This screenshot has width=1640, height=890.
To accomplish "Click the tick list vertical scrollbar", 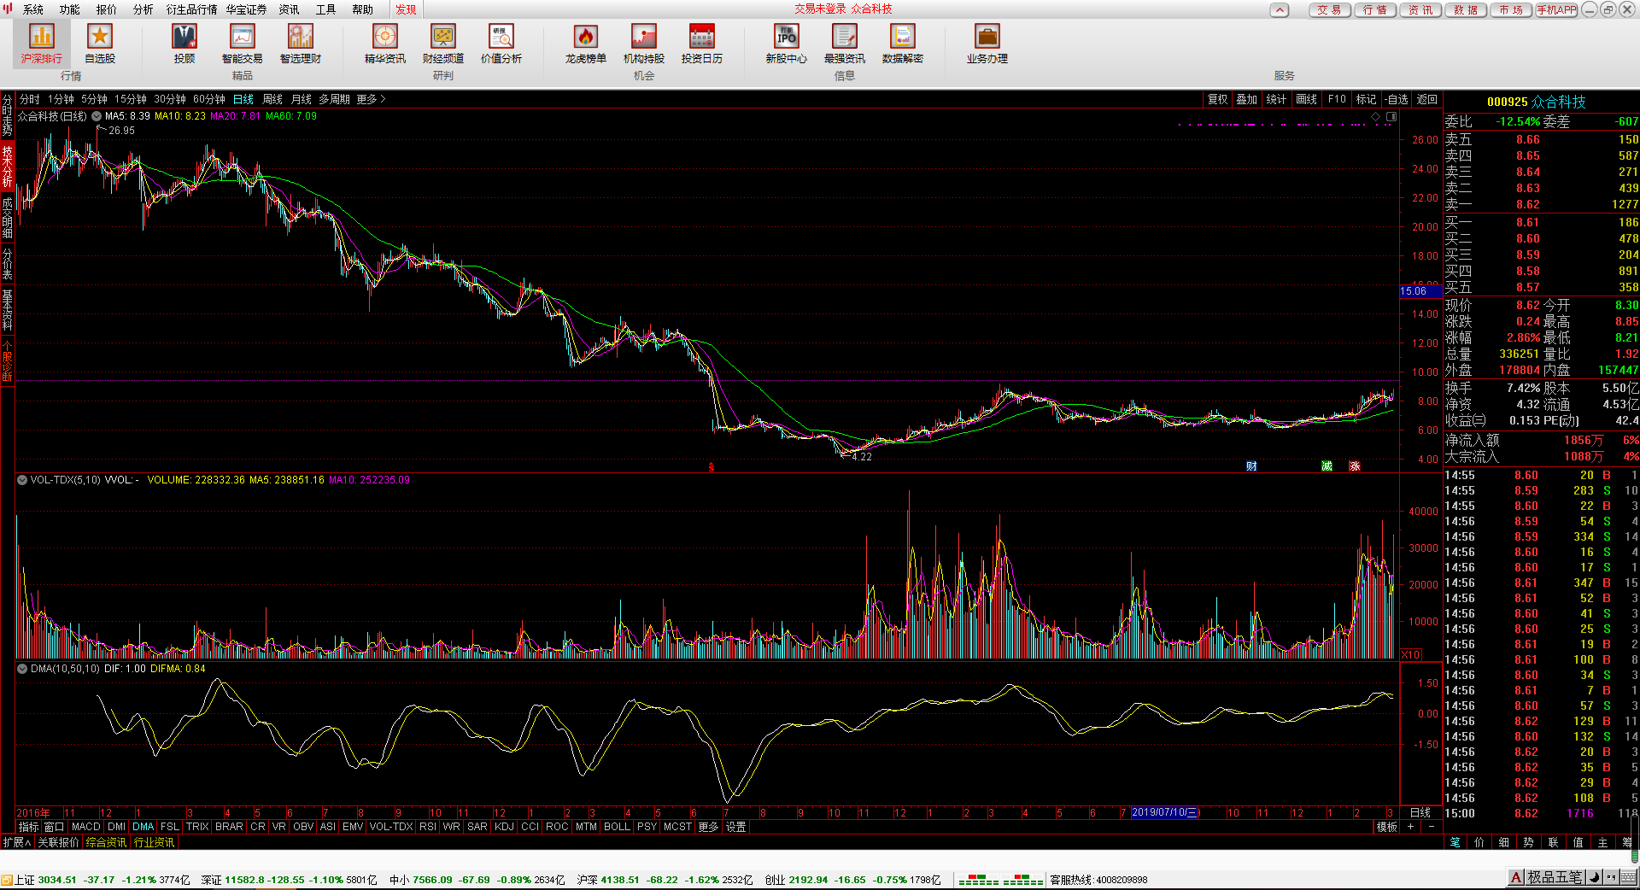I will tap(1635, 837).
